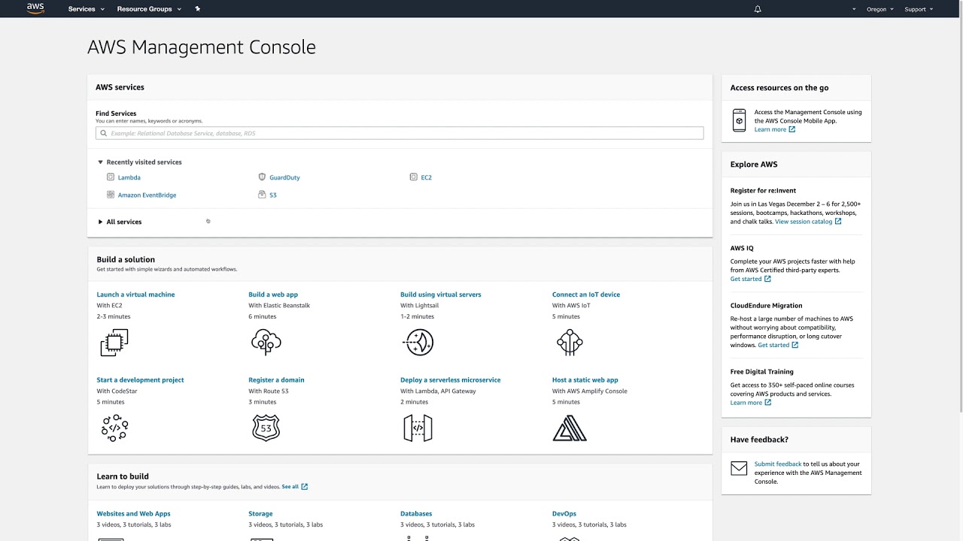This screenshot has height=541, width=963.
Task: Click View session catalog link
Action: [804, 222]
